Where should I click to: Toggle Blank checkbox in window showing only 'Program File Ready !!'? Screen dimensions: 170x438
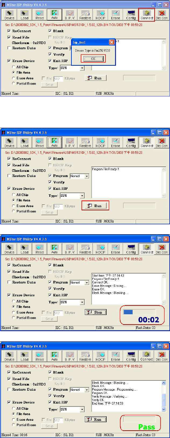[x=50, y=159]
